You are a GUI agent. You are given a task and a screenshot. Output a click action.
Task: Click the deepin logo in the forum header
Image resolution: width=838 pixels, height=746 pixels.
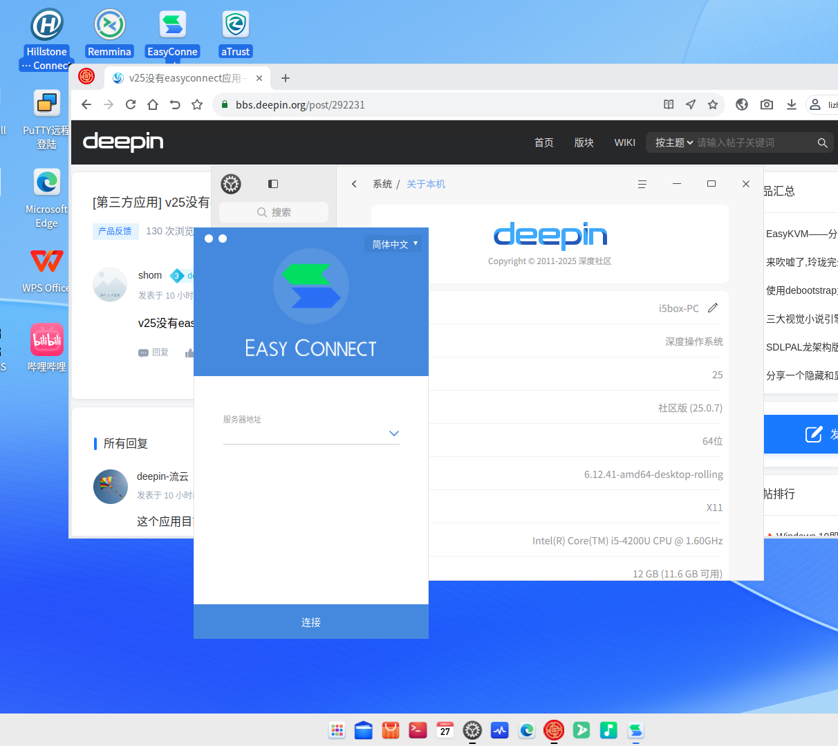(123, 142)
